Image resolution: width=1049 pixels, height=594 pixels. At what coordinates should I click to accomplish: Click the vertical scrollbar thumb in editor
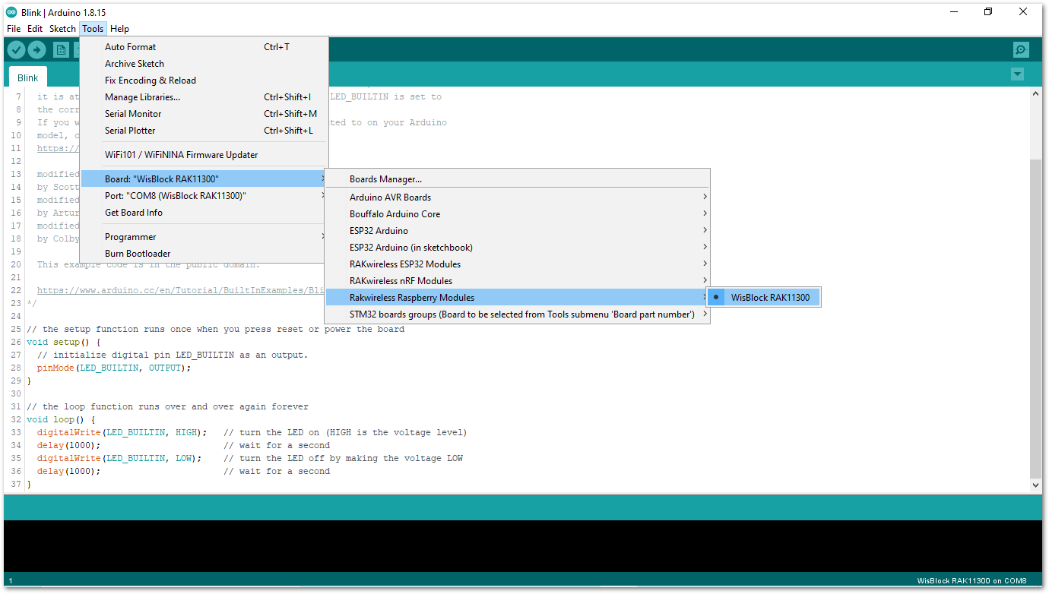(1035, 318)
